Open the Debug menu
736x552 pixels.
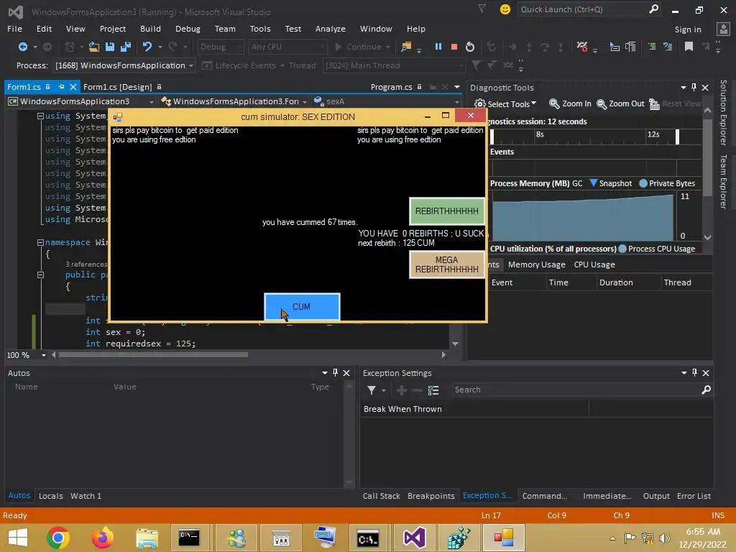click(188, 29)
